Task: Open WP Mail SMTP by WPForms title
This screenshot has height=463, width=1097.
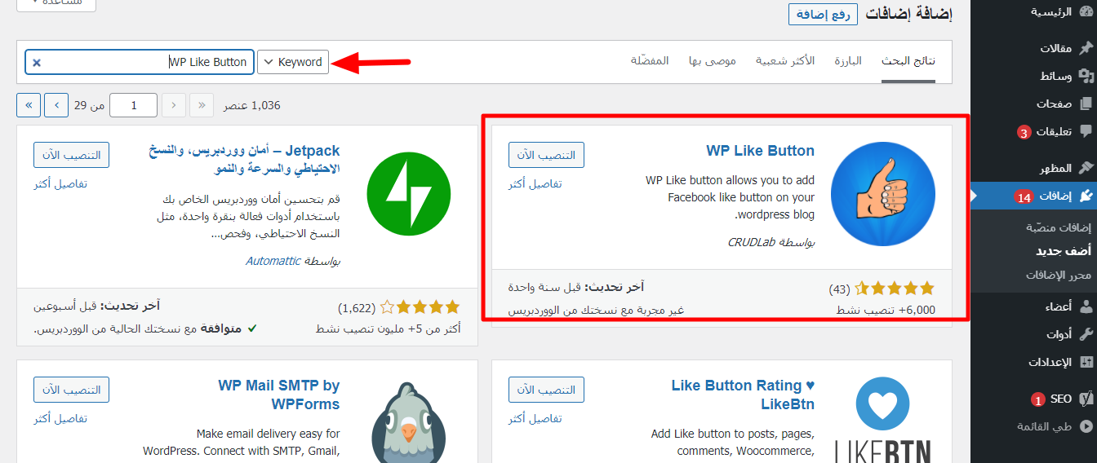Action: [x=279, y=395]
